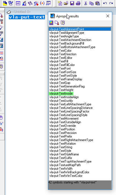
Task: Click the Print icon
Action: pos(78,3)
